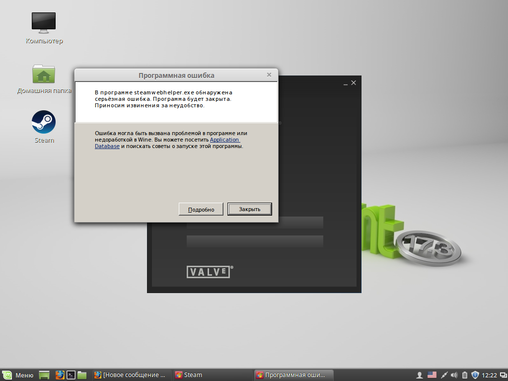Open the volume control in the tray
This screenshot has width=508, height=381.
[454, 375]
